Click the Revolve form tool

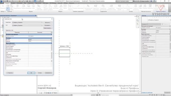(29, 7)
